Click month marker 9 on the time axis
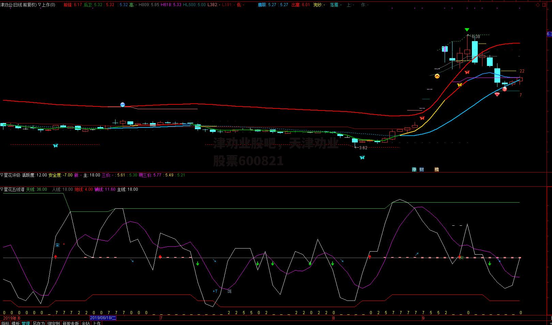 423,318
